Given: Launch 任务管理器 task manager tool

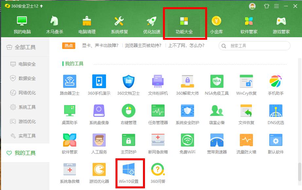Looking at the screenshot, I should coord(158,114).
